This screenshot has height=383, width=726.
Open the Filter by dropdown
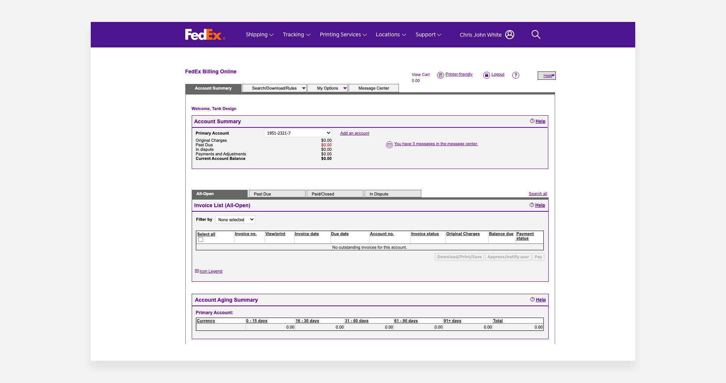235,220
